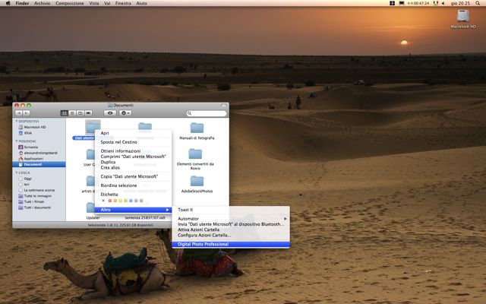Viewport: 486px width, 304px height.
Task: Select Documenti in the sidebar
Action: pyautogui.click(x=39, y=164)
